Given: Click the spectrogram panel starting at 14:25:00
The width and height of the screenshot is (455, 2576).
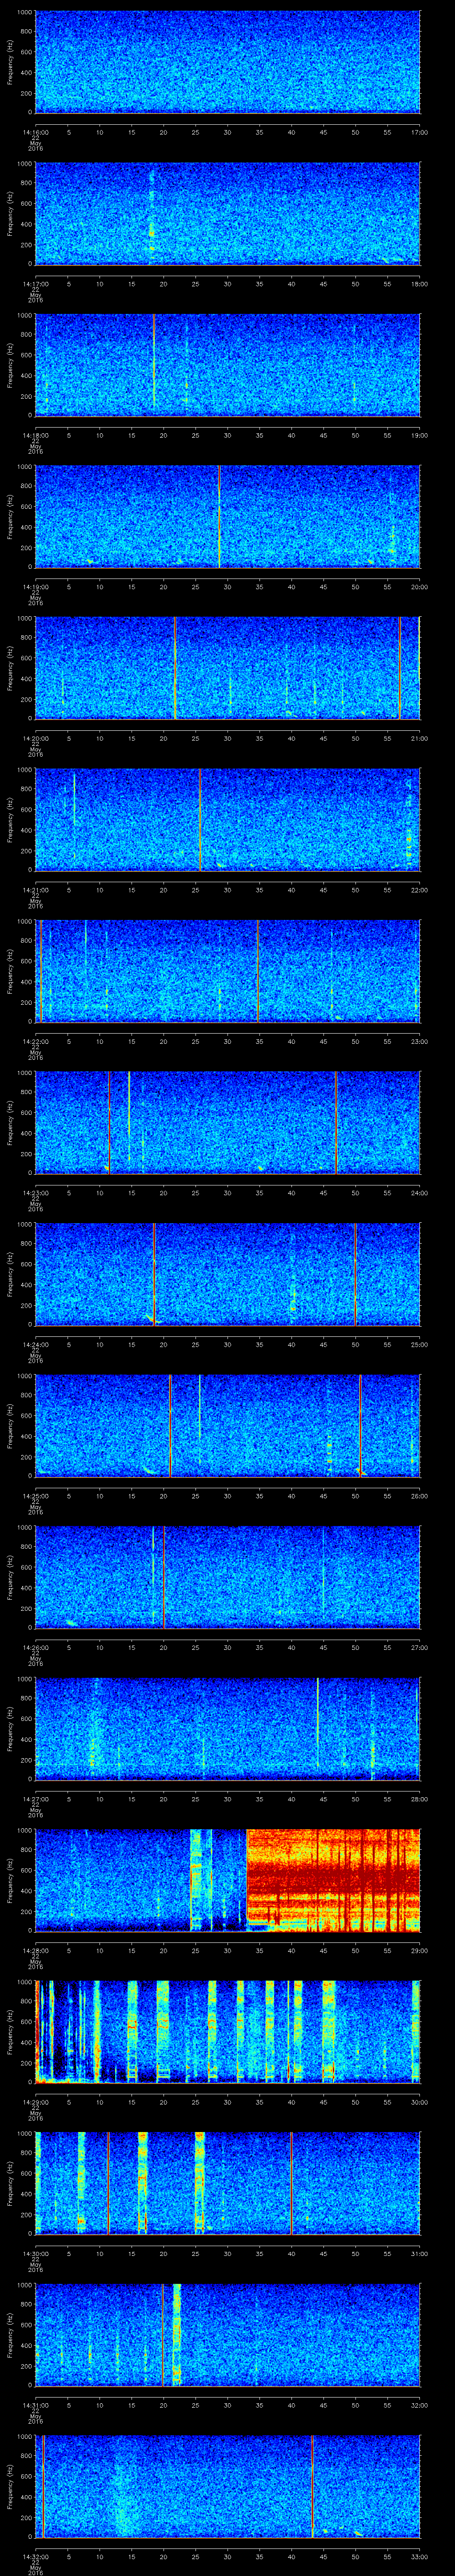Looking at the screenshot, I should pyautogui.click(x=228, y=1426).
